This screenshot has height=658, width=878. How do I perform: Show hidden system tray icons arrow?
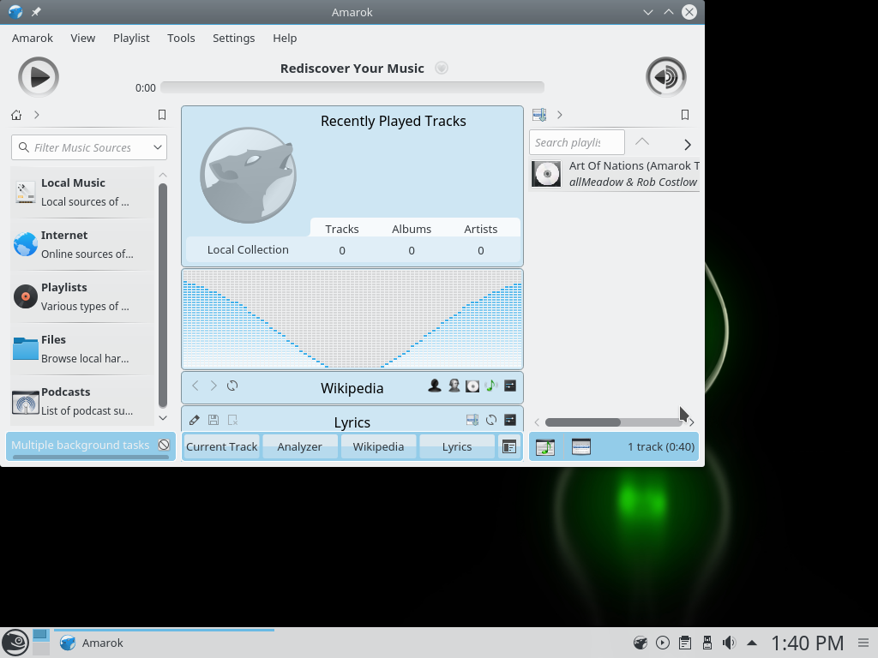click(752, 643)
